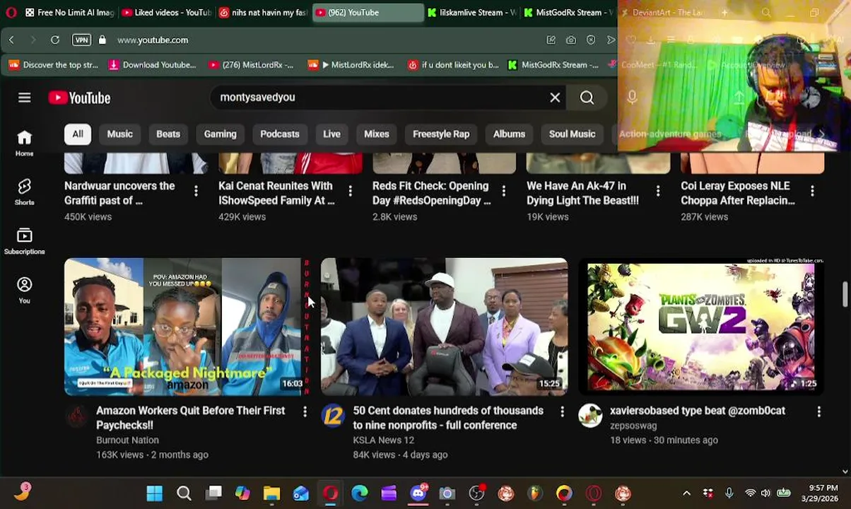
Task: Open Discord from the taskbar
Action: (x=418, y=493)
